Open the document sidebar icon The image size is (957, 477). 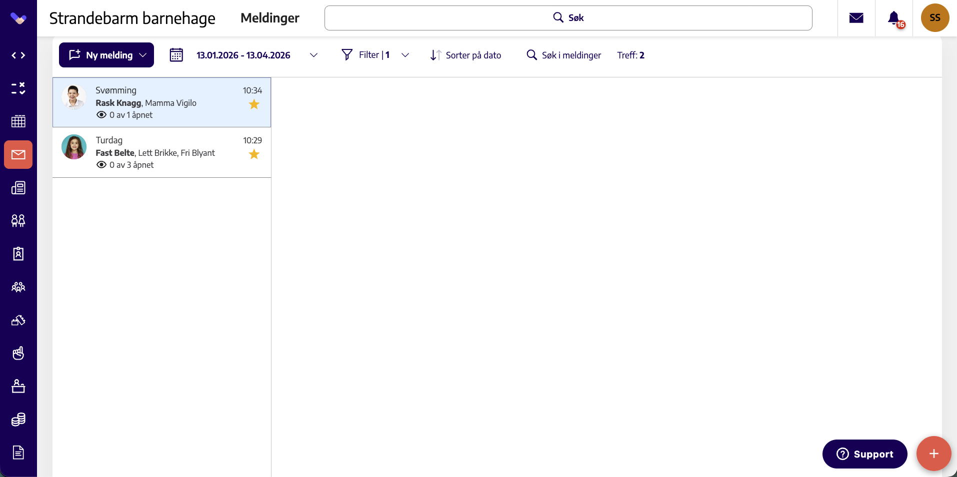(x=18, y=453)
